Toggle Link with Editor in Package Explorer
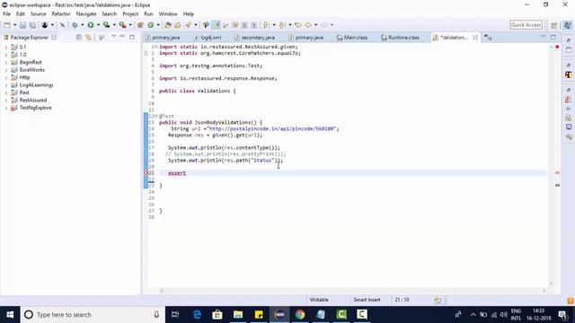575x323 pixels. 88,38
